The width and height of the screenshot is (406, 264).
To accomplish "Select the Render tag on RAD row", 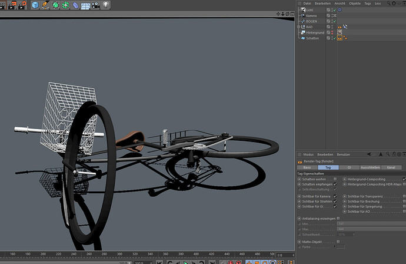I will point(340,27).
